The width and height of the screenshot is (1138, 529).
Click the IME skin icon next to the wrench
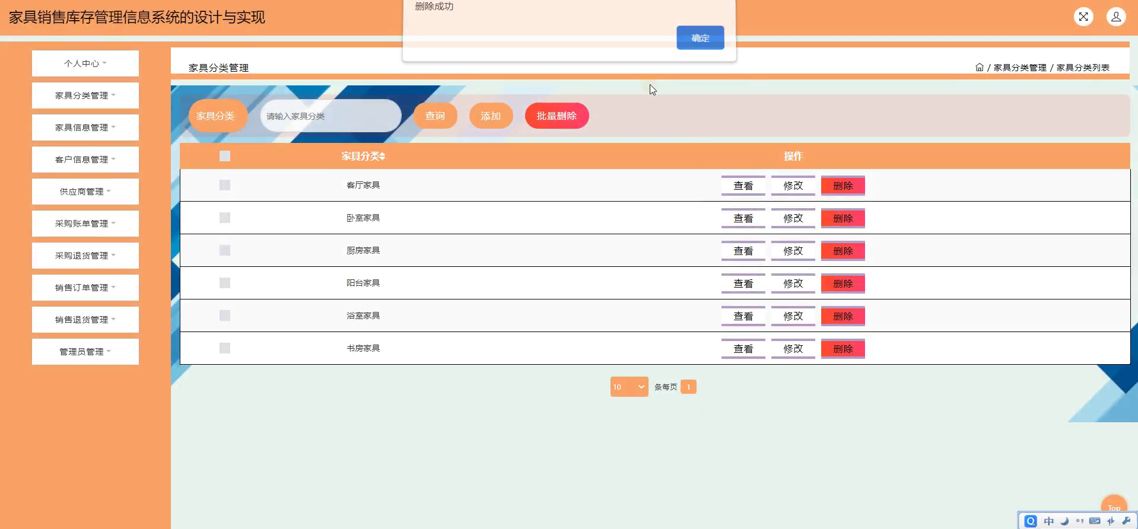tap(1111, 521)
